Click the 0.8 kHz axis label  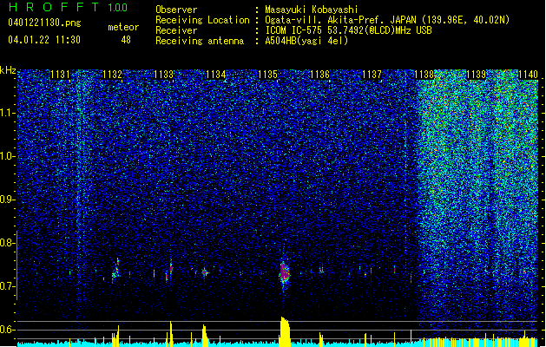tap(6, 243)
